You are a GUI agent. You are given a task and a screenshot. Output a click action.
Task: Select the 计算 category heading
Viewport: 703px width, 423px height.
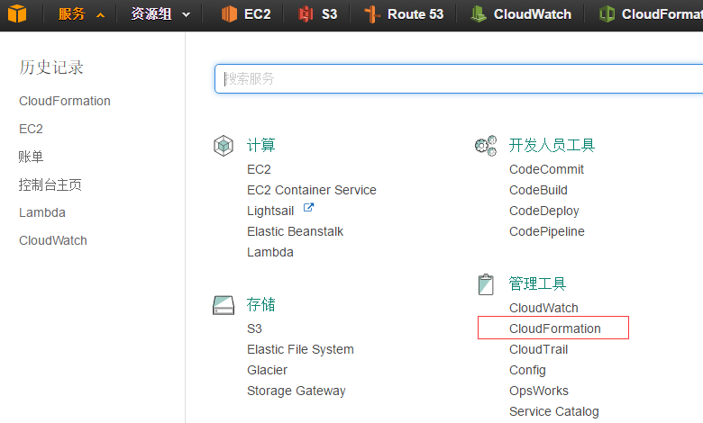click(261, 146)
